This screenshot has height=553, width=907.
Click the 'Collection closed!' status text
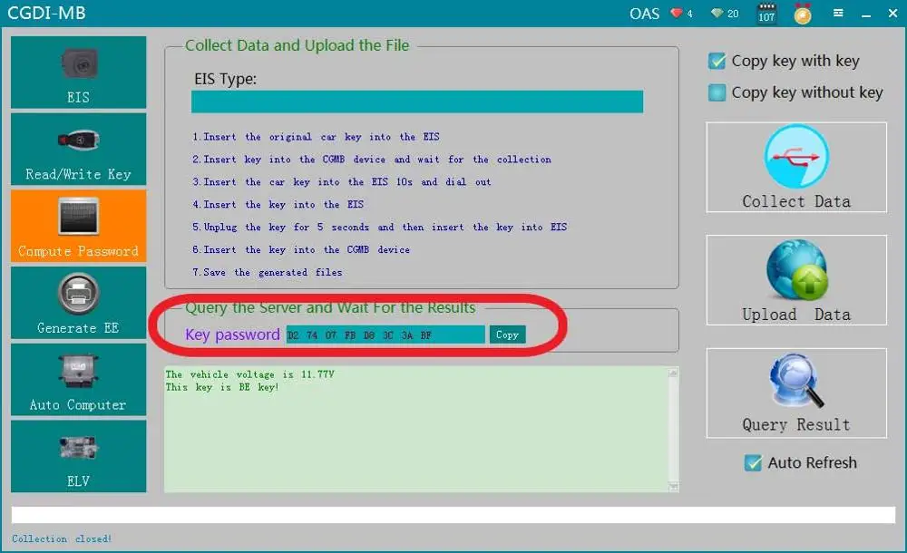coord(62,538)
